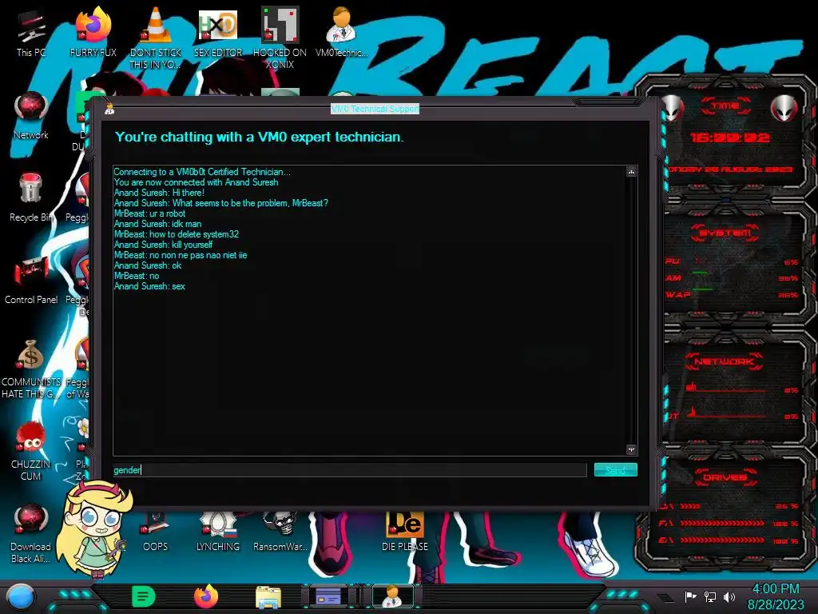The height and width of the screenshot is (614, 818).
Task: Click the 'MrBeast: ur a robot' chat line
Action: pyautogui.click(x=149, y=213)
